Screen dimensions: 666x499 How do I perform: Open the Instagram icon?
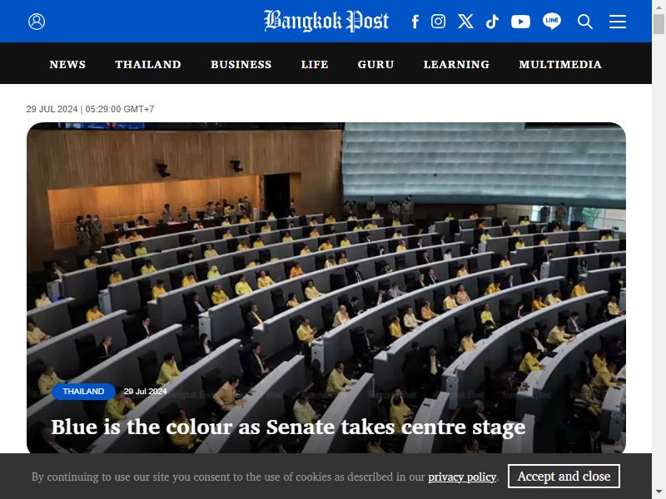[439, 22]
